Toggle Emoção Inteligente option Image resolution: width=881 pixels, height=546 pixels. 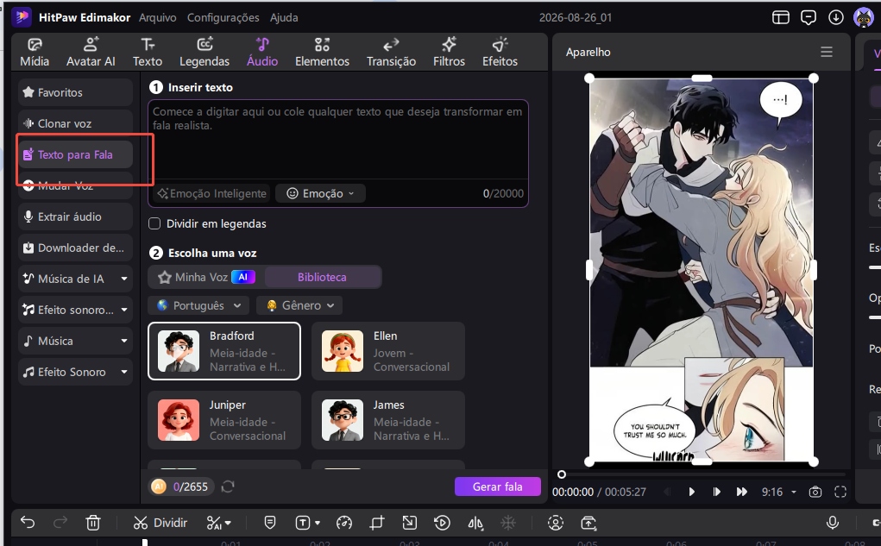tap(211, 193)
